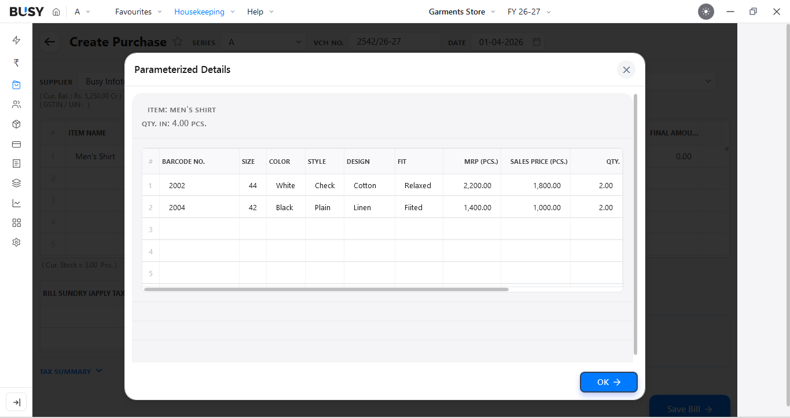
Task: Select design cell Linen
Action: pos(369,208)
